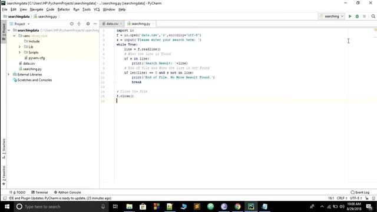The width and height of the screenshot is (377, 212).
Task: Open the Tools menu
Action: tap(87, 9)
